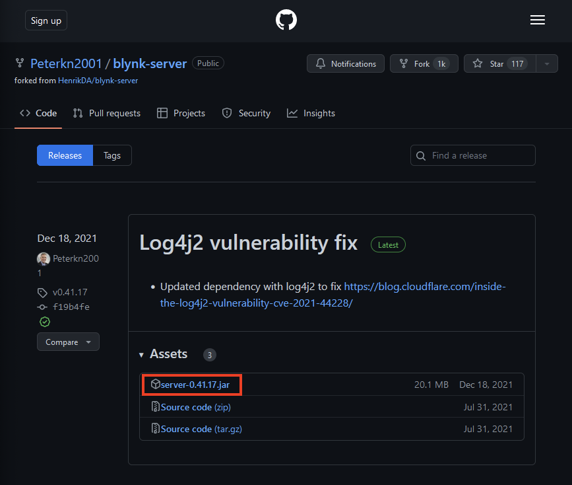Click the fork icon beside Peterkn2001
Viewport: 572px width, 485px height.
pos(20,63)
